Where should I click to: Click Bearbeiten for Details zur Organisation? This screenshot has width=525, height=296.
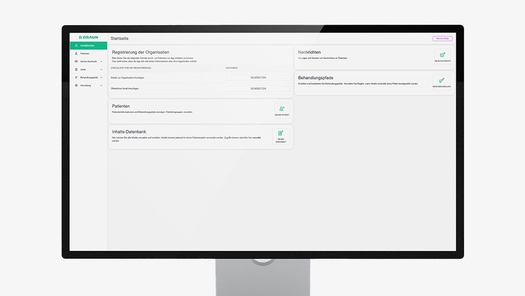point(258,78)
